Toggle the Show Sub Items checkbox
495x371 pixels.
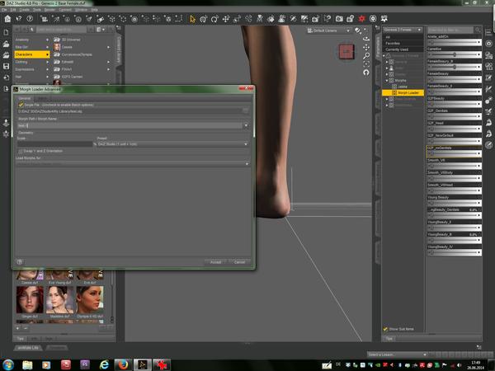pyautogui.click(x=385, y=329)
